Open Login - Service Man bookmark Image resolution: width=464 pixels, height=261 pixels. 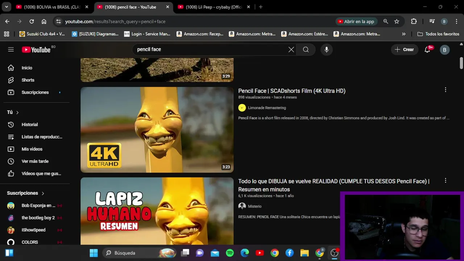(147, 34)
